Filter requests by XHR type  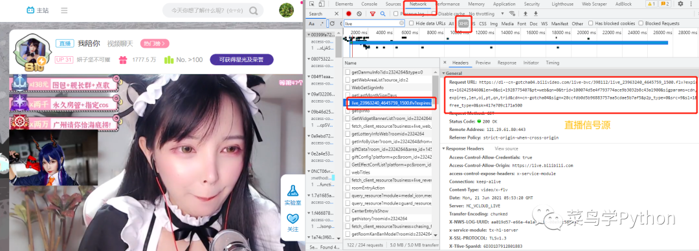click(x=463, y=23)
